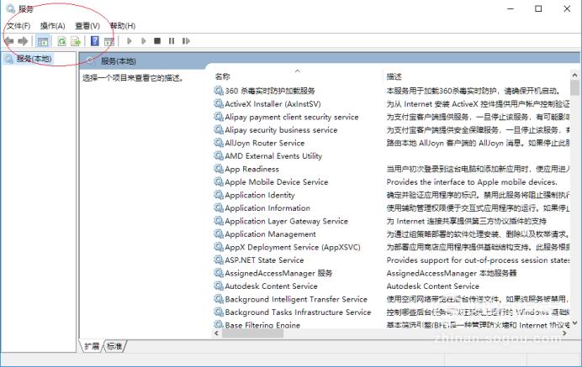Toggle the show/hide action pane icon

coord(108,41)
